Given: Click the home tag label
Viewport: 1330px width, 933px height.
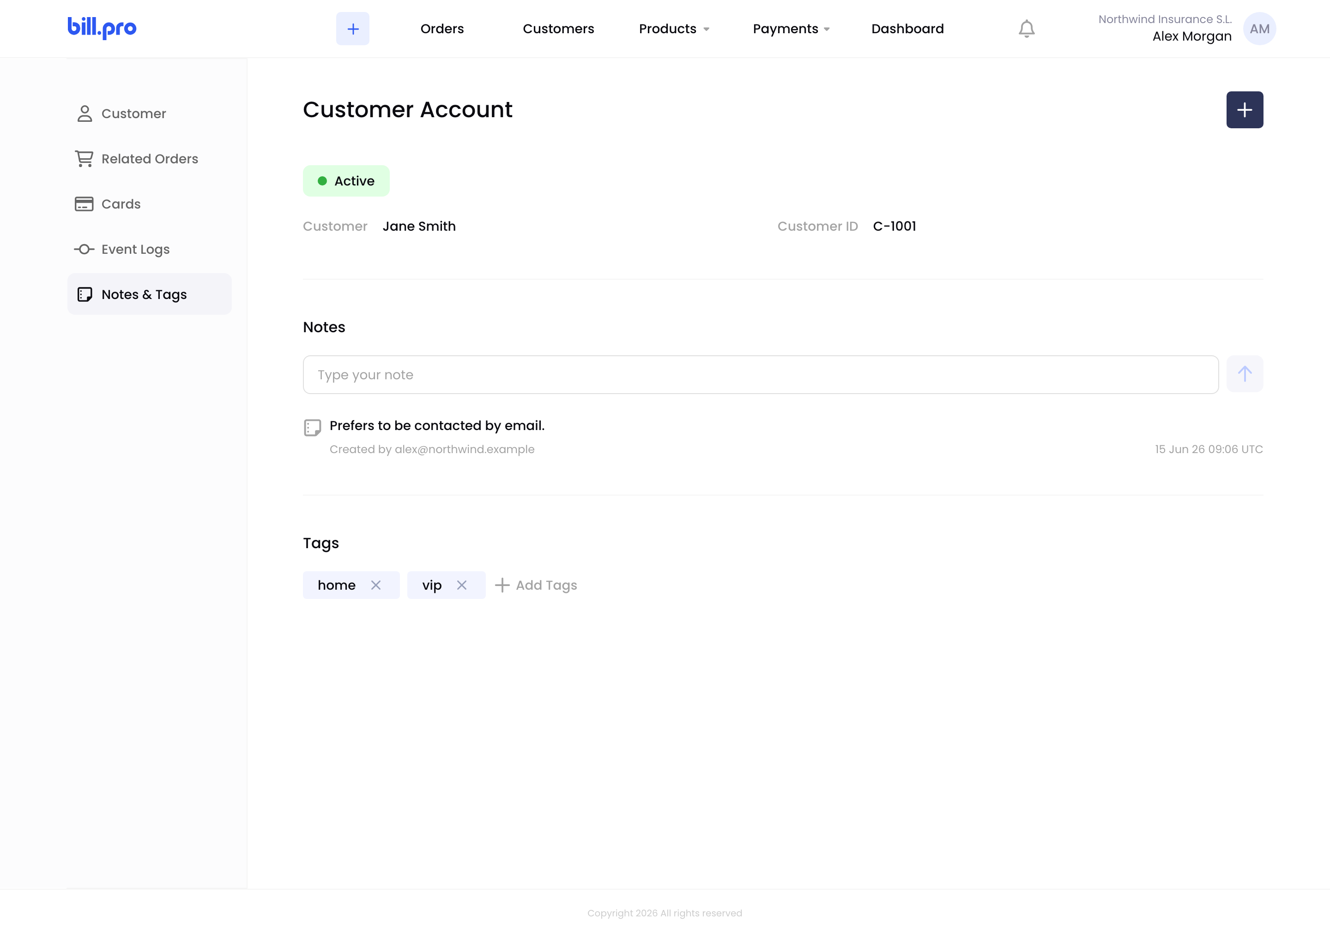Looking at the screenshot, I should (x=337, y=585).
